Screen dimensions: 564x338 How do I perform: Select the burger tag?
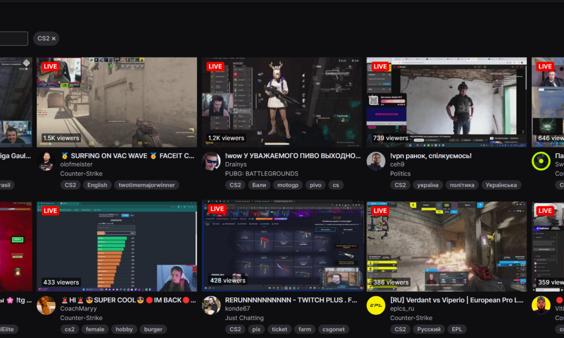(x=153, y=329)
